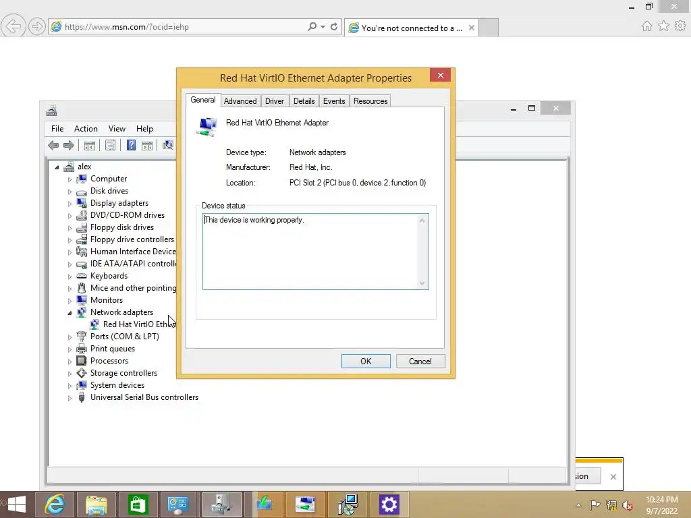Image resolution: width=691 pixels, height=518 pixels.
Task: Click the Properties toolbar icon in Device Manager
Action: (110, 146)
